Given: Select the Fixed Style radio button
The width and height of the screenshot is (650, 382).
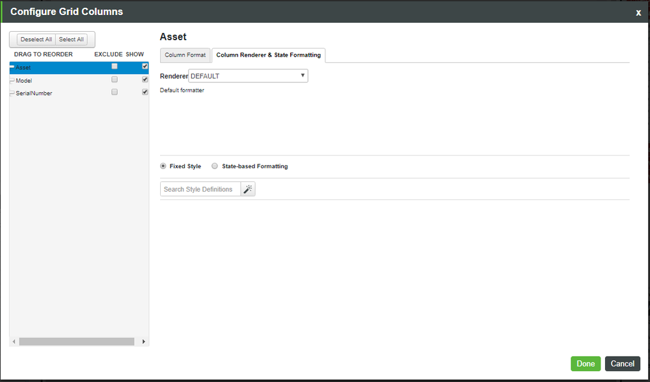Looking at the screenshot, I should click(x=163, y=166).
